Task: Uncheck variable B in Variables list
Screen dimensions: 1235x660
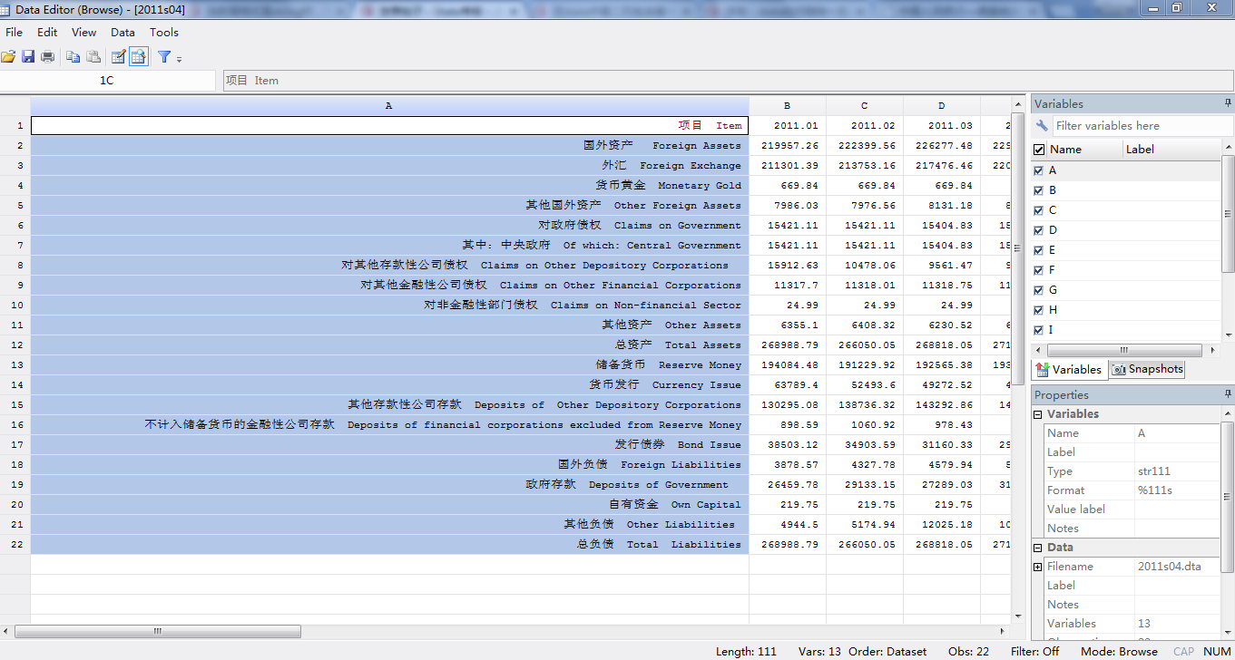Action: pyautogui.click(x=1039, y=190)
